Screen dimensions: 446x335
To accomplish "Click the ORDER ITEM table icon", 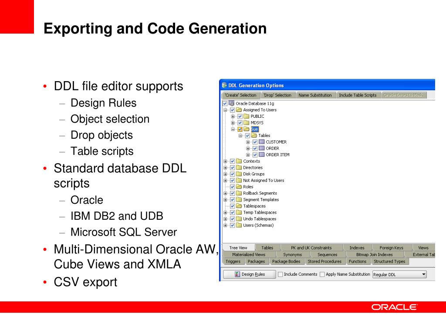I will coord(262,155).
